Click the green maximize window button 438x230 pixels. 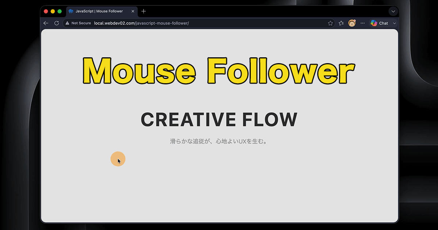(x=59, y=11)
